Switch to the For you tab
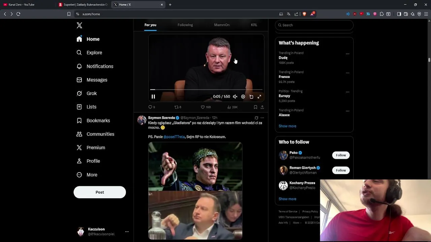The height and width of the screenshot is (242, 431). 150,25
